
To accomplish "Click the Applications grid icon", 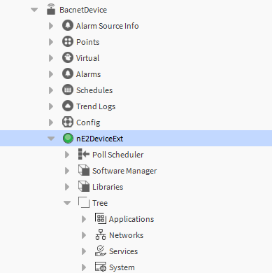I will [101, 218].
